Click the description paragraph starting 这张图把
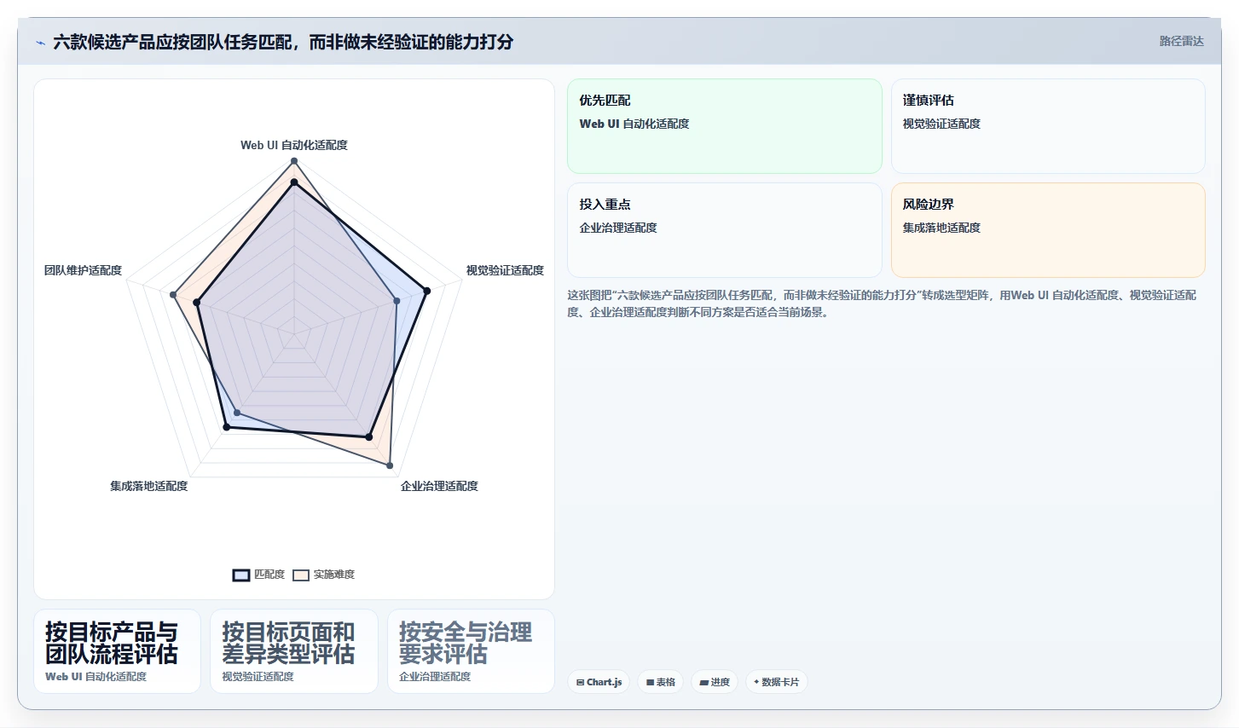This screenshot has height=728, width=1239. tap(882, 303)
